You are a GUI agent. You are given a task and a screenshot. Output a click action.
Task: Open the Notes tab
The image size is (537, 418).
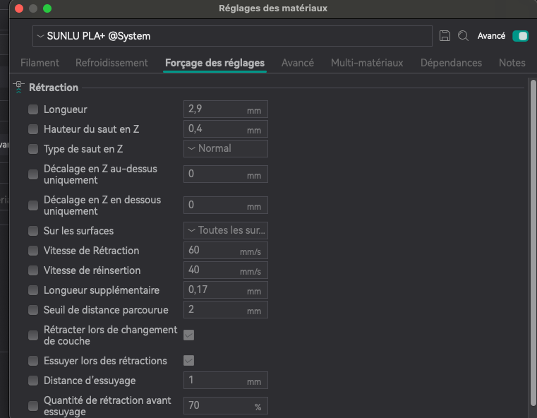pos(512,63)
